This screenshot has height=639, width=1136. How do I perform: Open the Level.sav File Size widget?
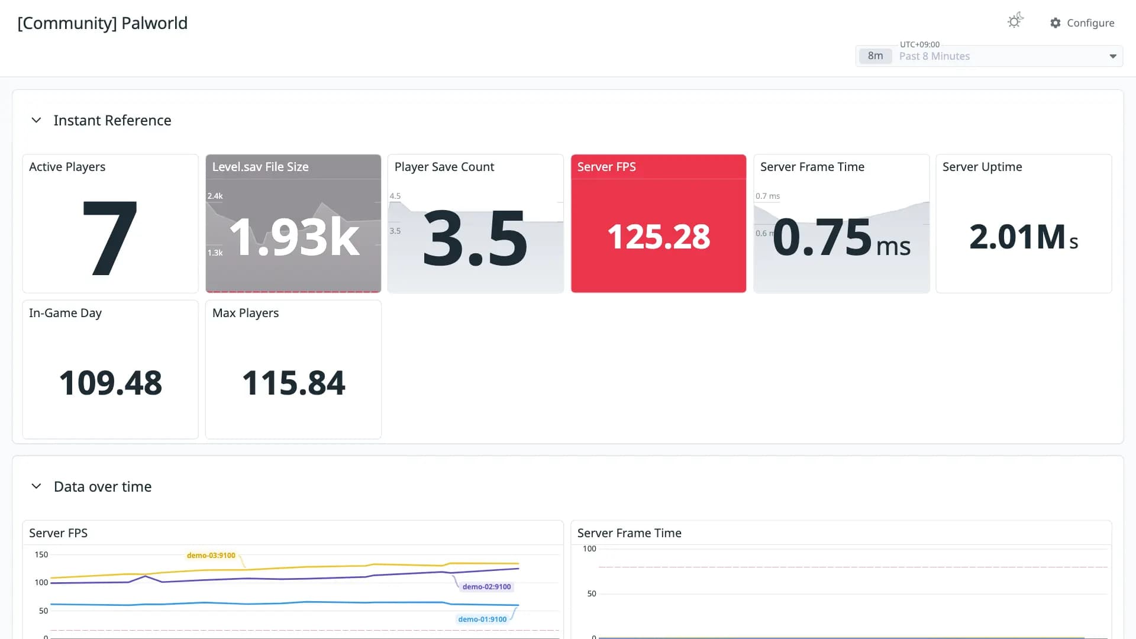click(x=293, y=224)
